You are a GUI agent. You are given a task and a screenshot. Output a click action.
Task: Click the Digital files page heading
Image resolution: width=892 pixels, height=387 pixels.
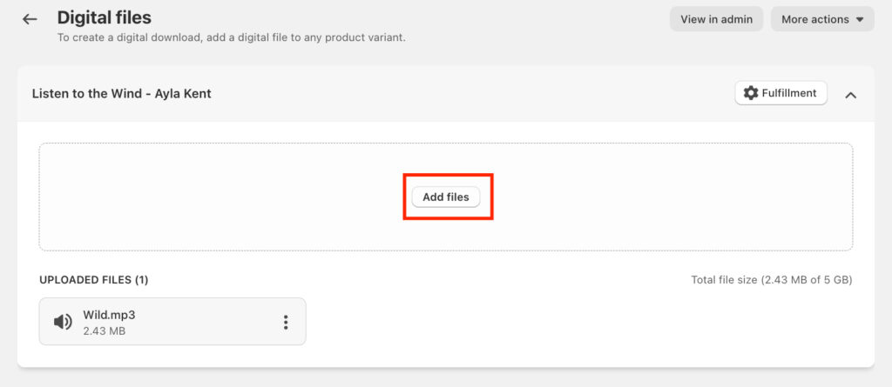[105, 17]
